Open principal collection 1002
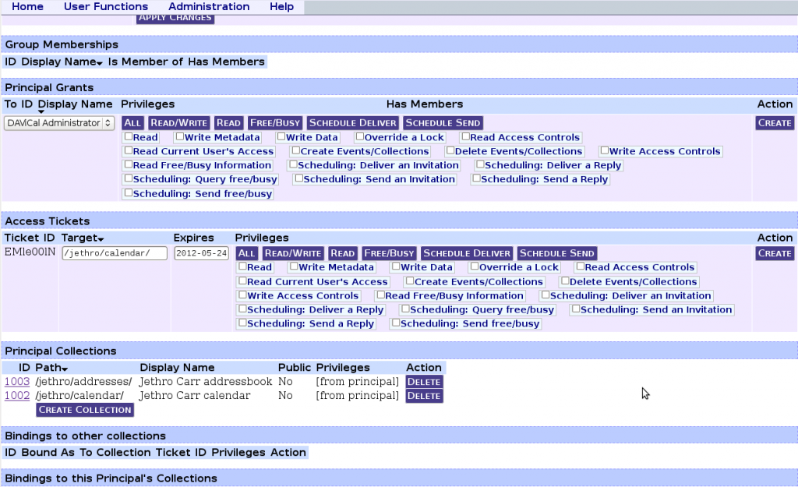Image resolution: width=798 pixels, height=487 pixels. 16,395
